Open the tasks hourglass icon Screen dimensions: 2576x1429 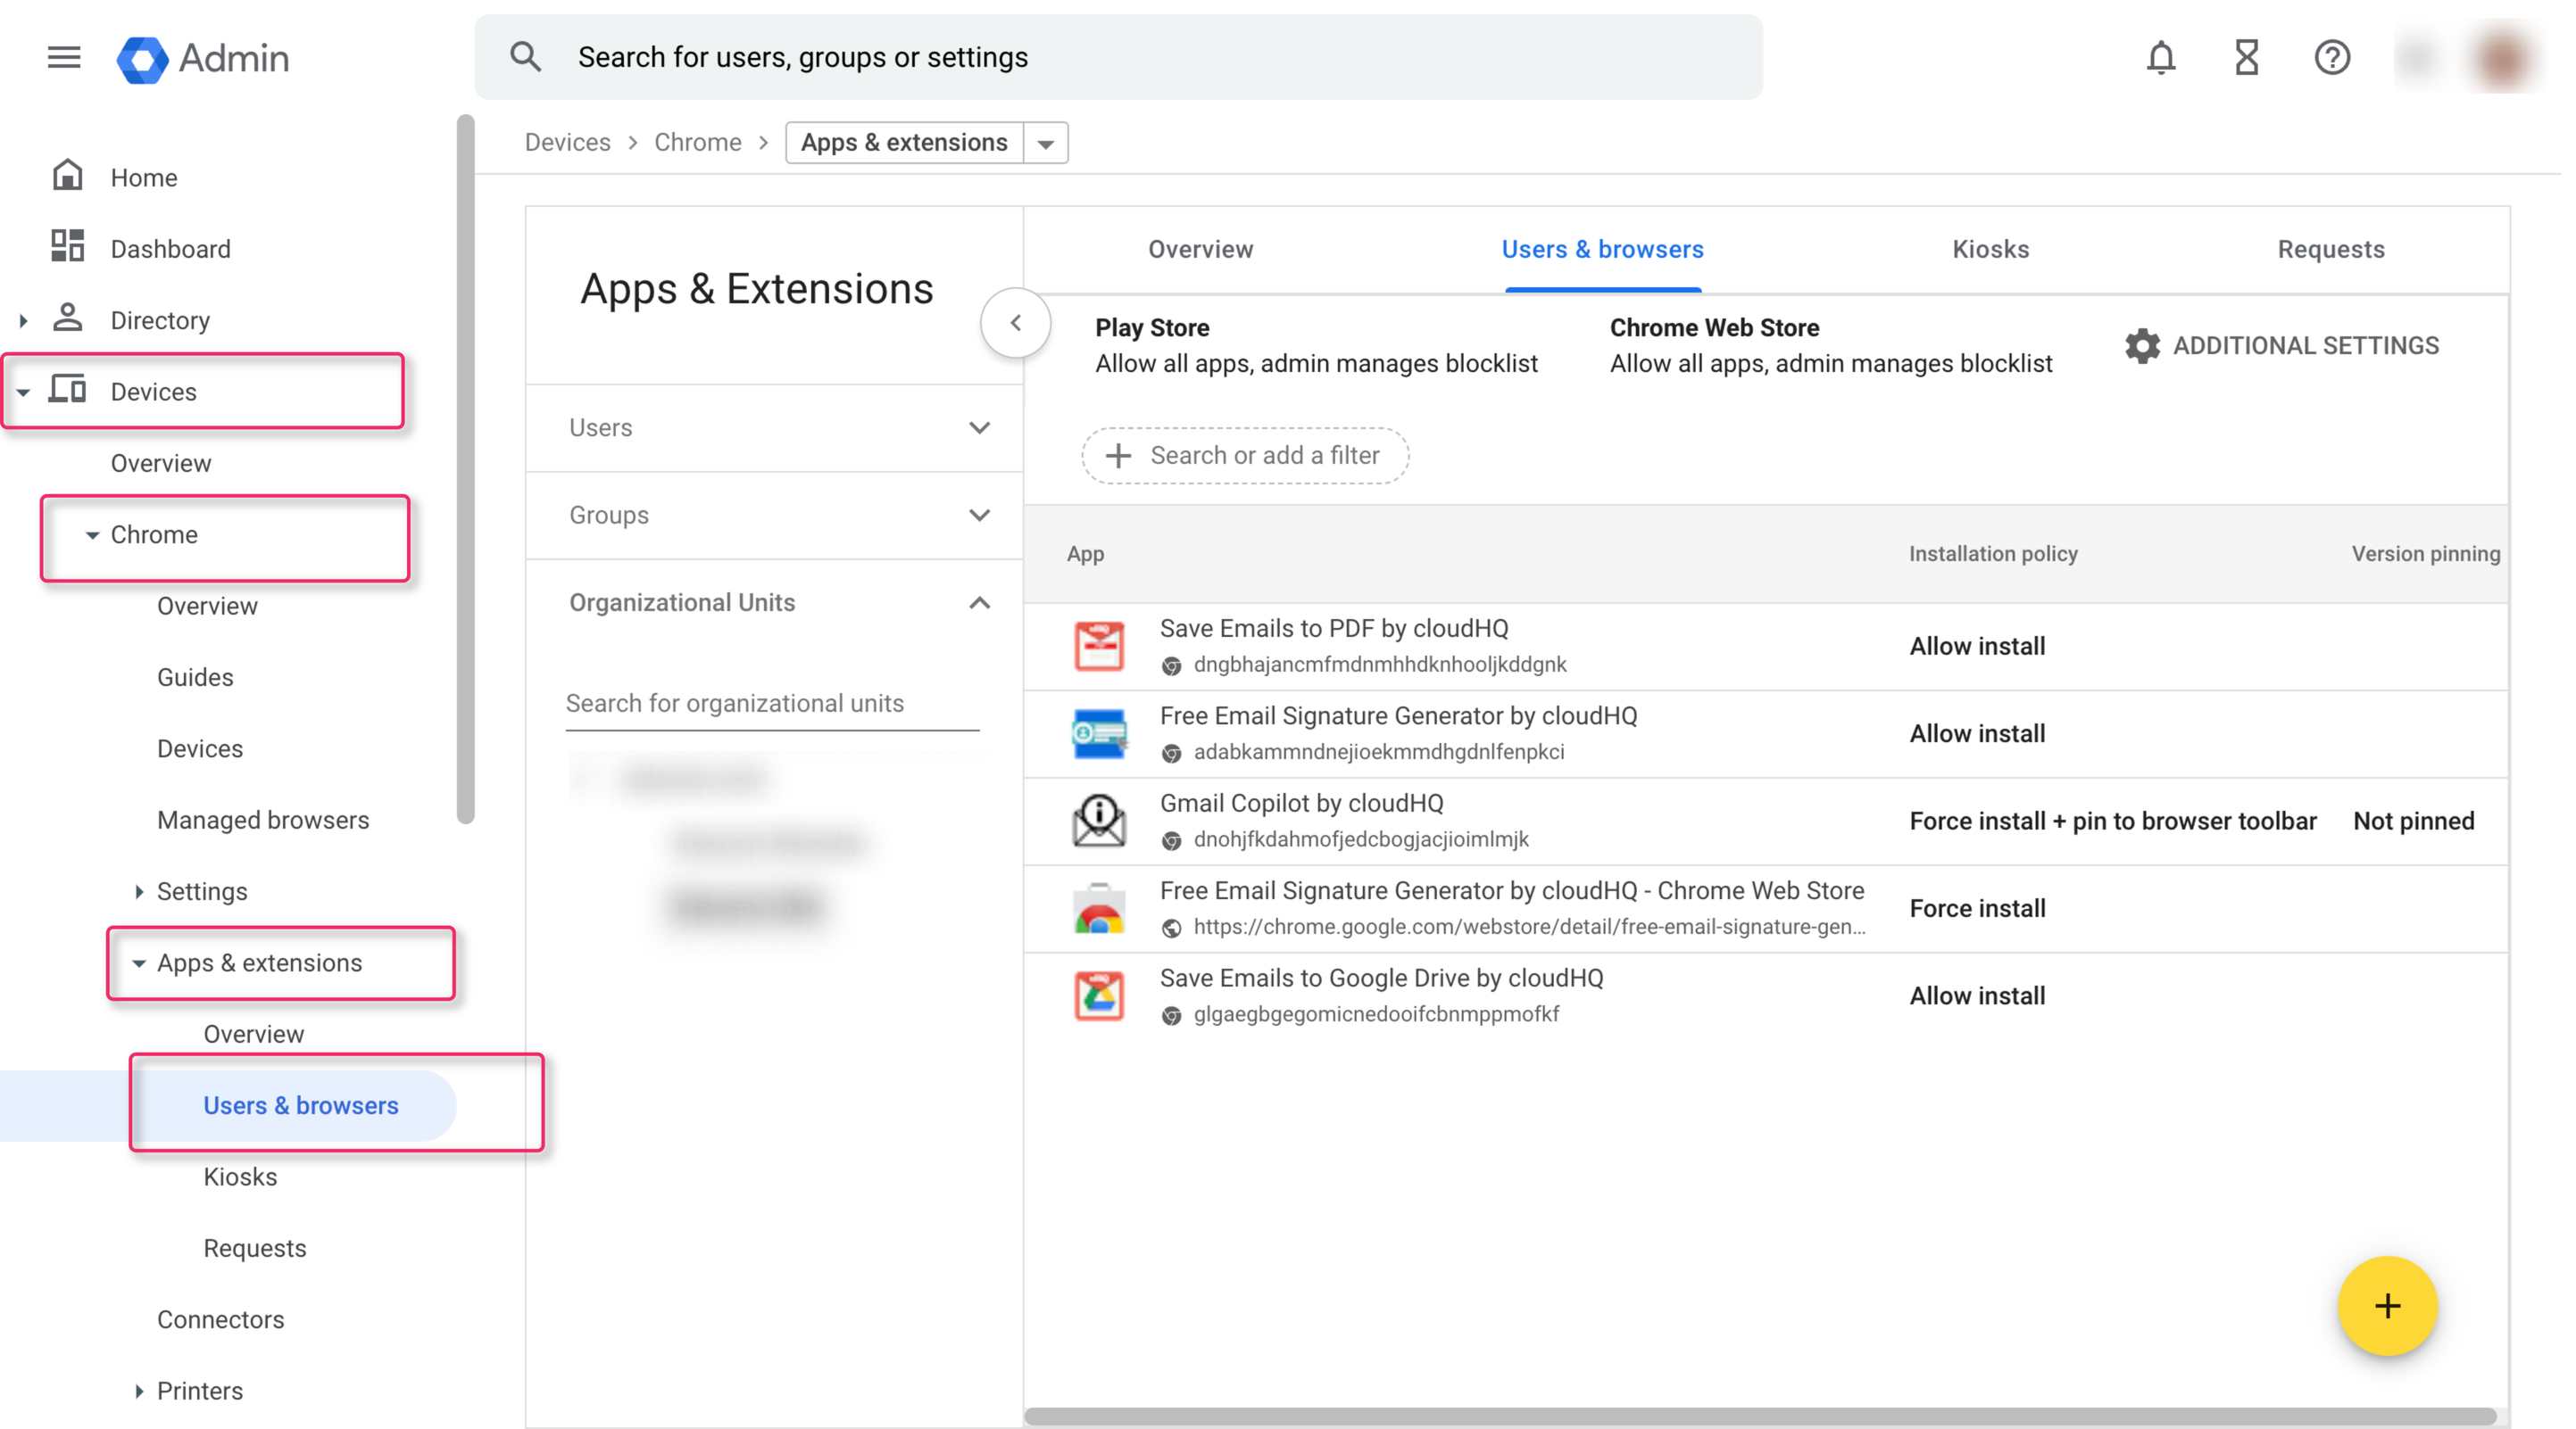coord(2246,57)
